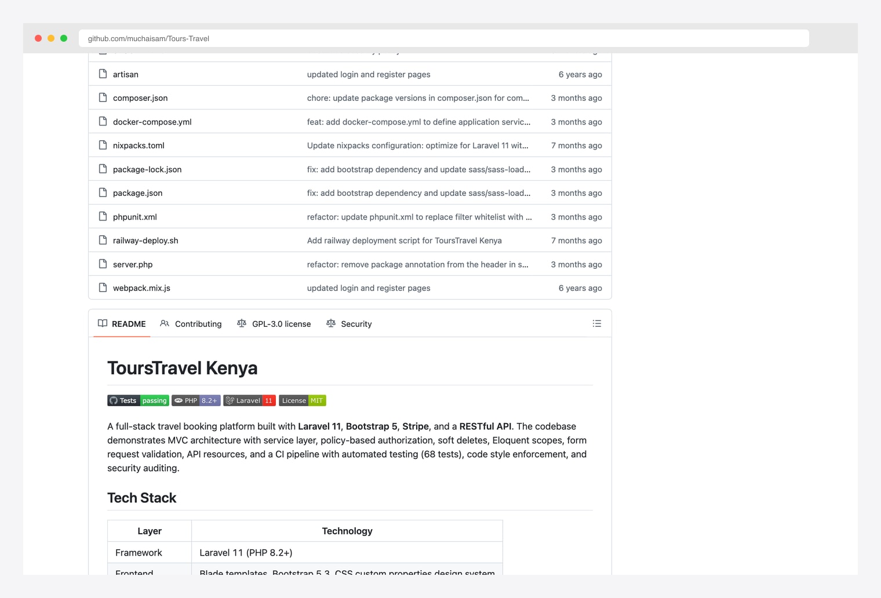Viewport: 881px width, 598px height.
Task: Click '6 years ago' on artisan row
Action: tap(580, 74)
